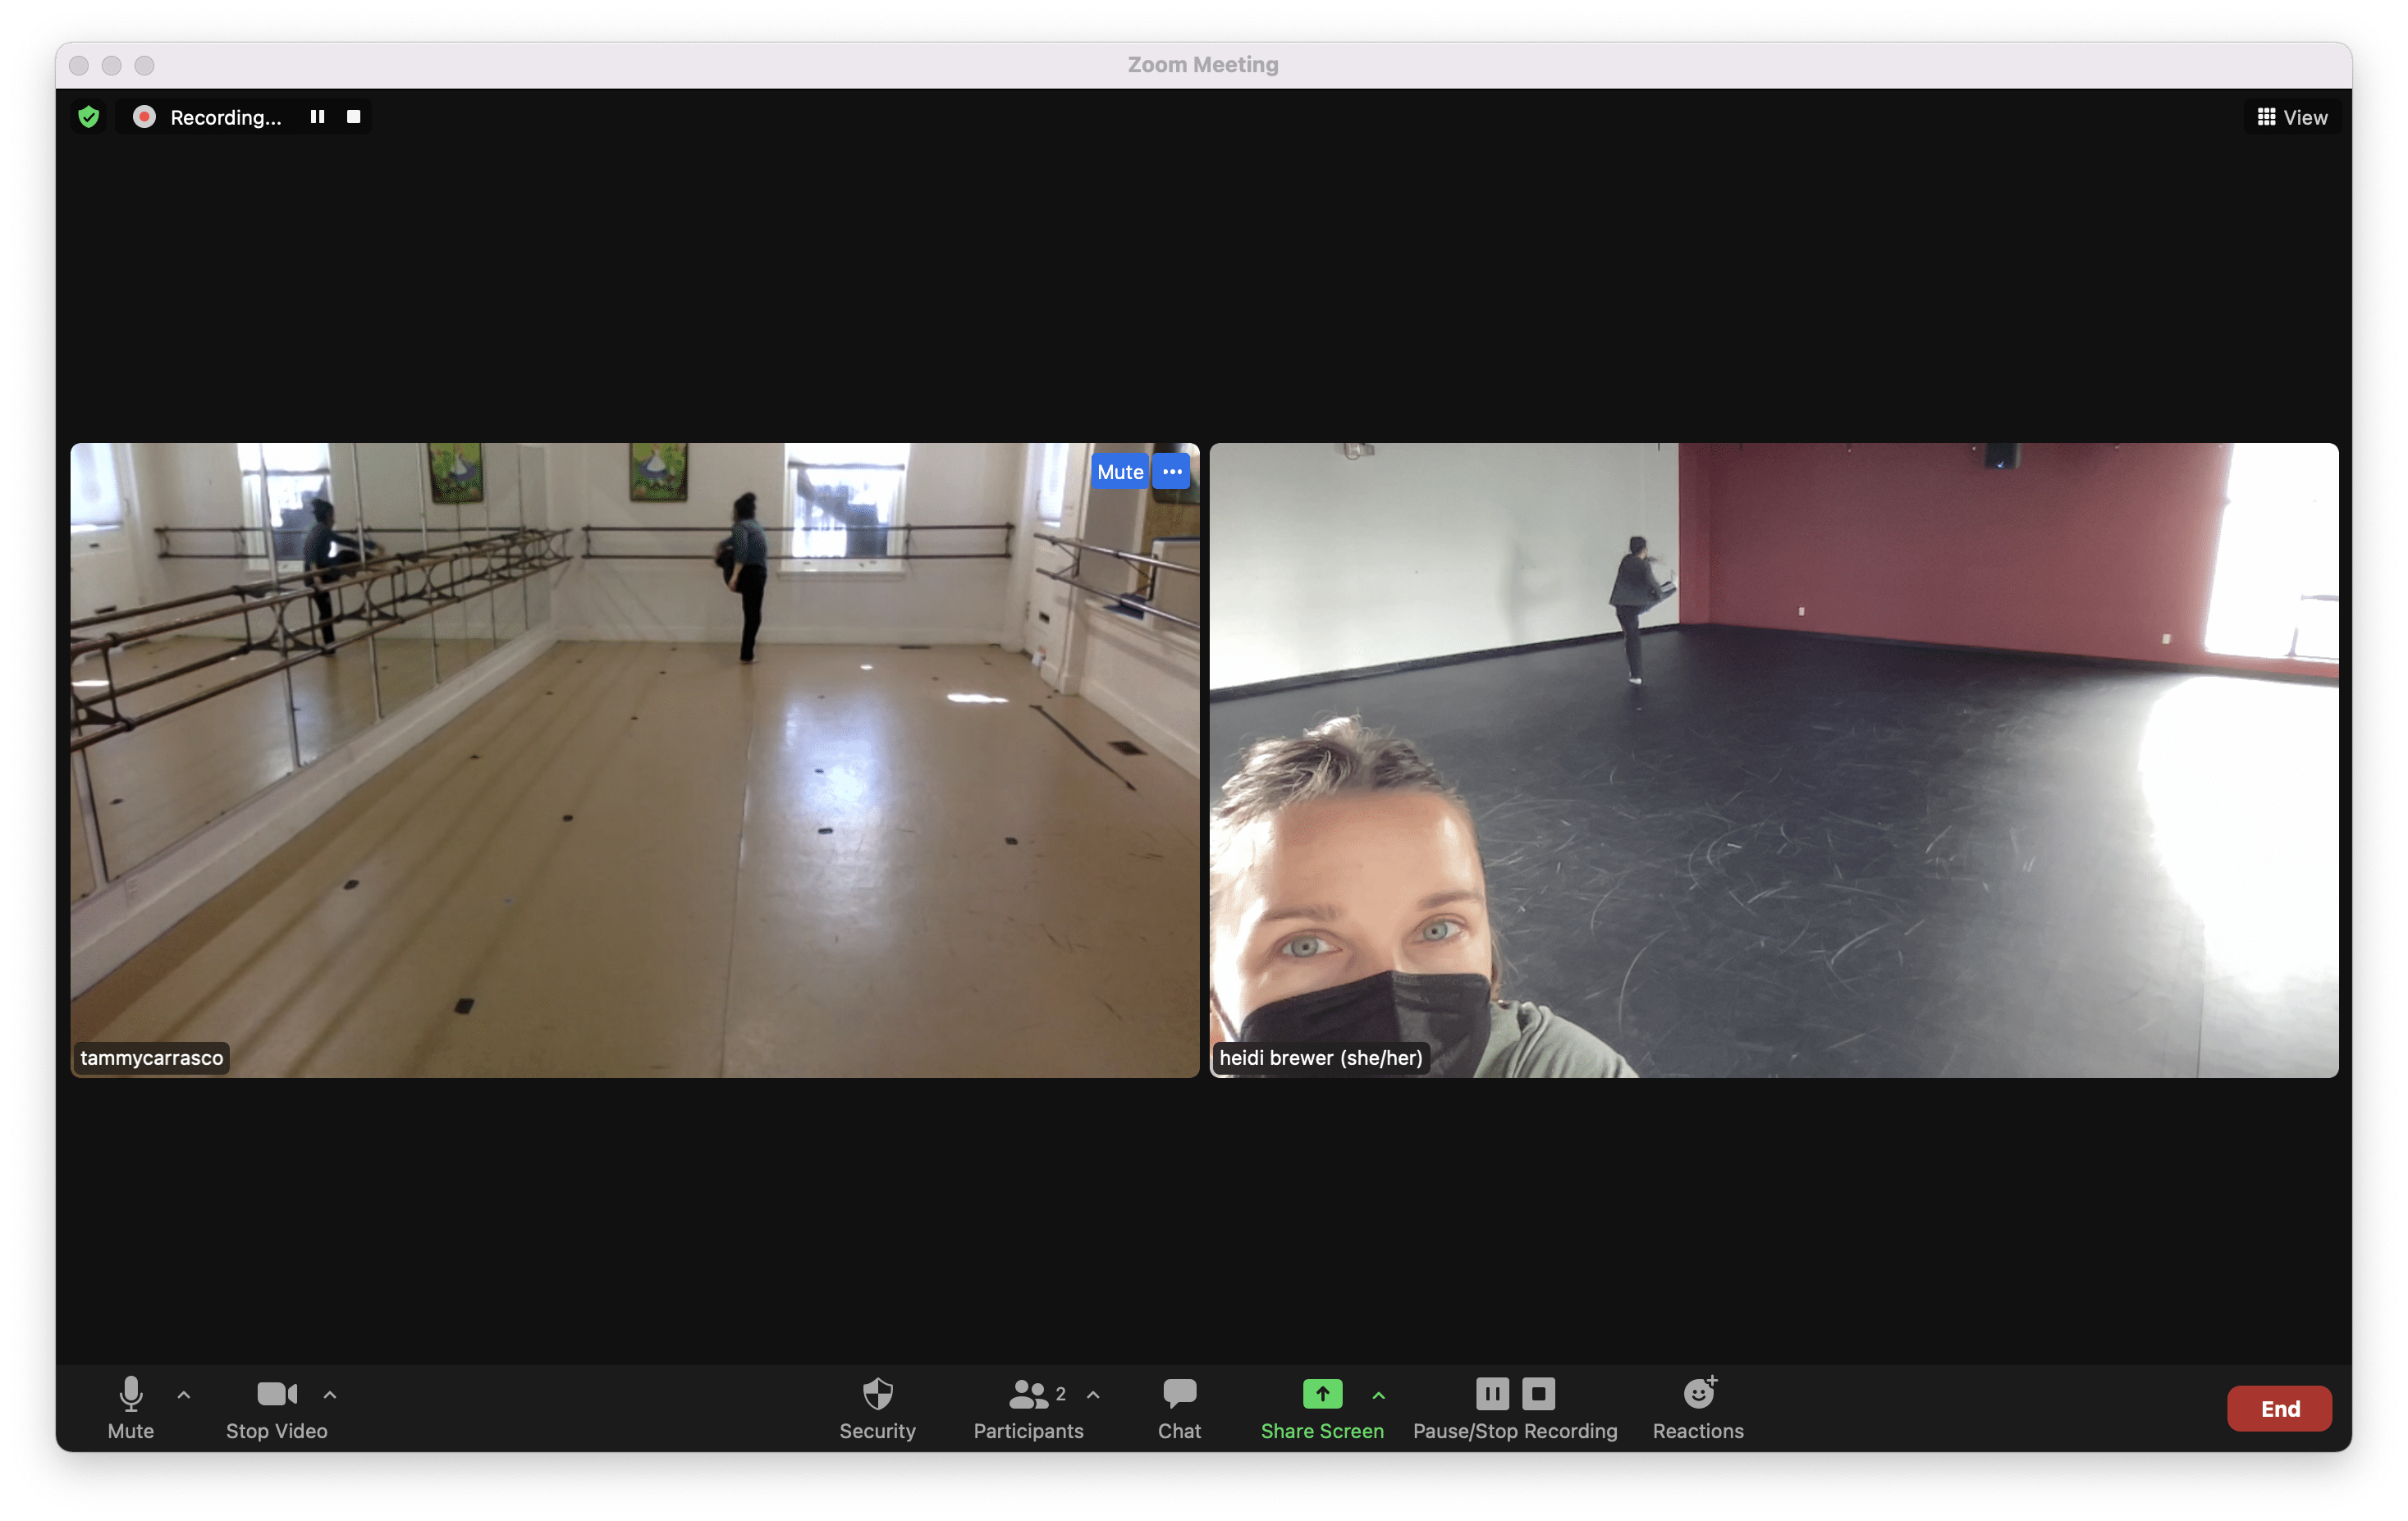Open the View layout menu
This screenshot has height=1521, width=2408.
[2292, 117]
